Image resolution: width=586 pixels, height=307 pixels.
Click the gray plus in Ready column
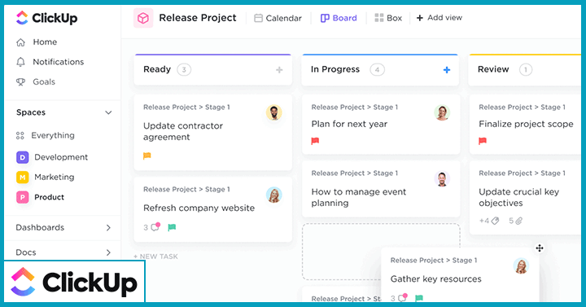pos(279,70)
